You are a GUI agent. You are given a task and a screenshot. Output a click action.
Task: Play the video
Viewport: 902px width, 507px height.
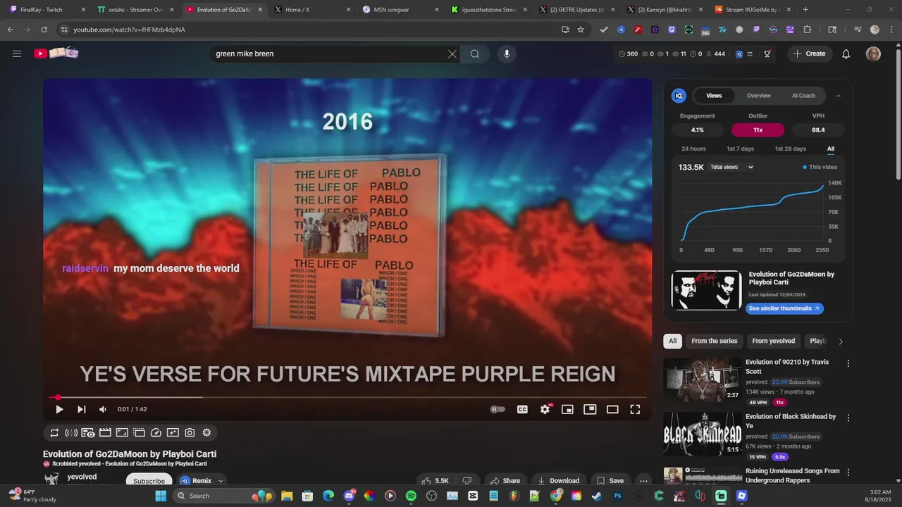pyautogui.click(x=59, y=409)
